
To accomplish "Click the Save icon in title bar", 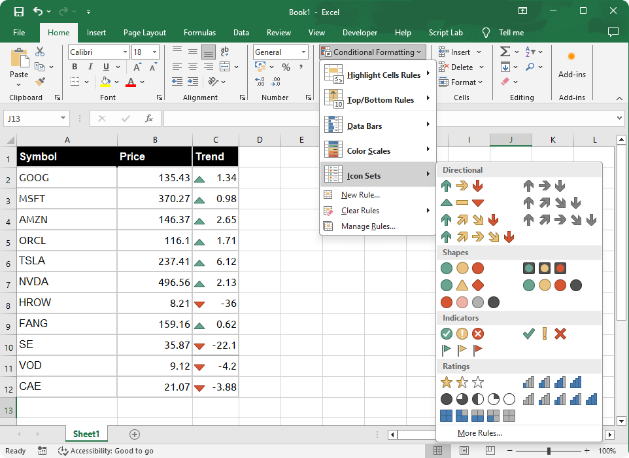I will (18, 12).
